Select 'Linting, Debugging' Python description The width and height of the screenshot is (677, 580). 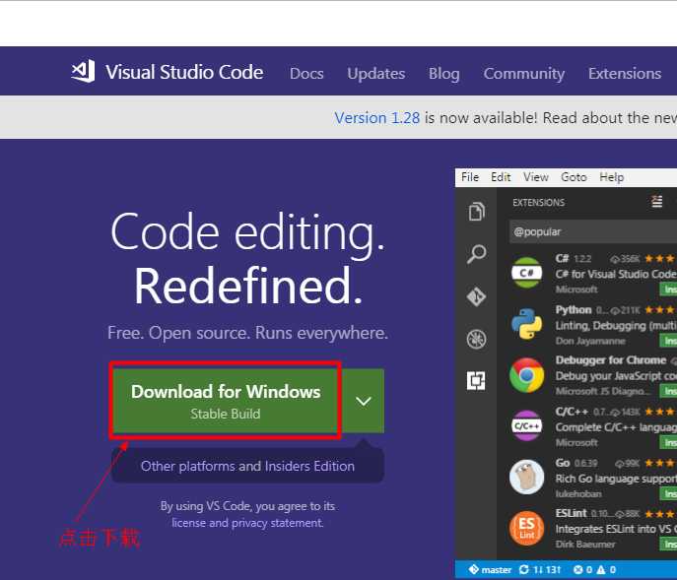(616, 325)
